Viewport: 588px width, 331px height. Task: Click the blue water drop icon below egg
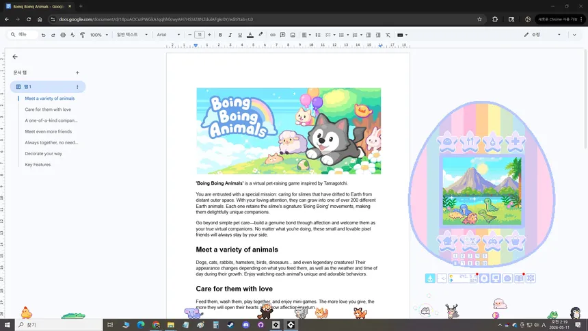[430, 278]
